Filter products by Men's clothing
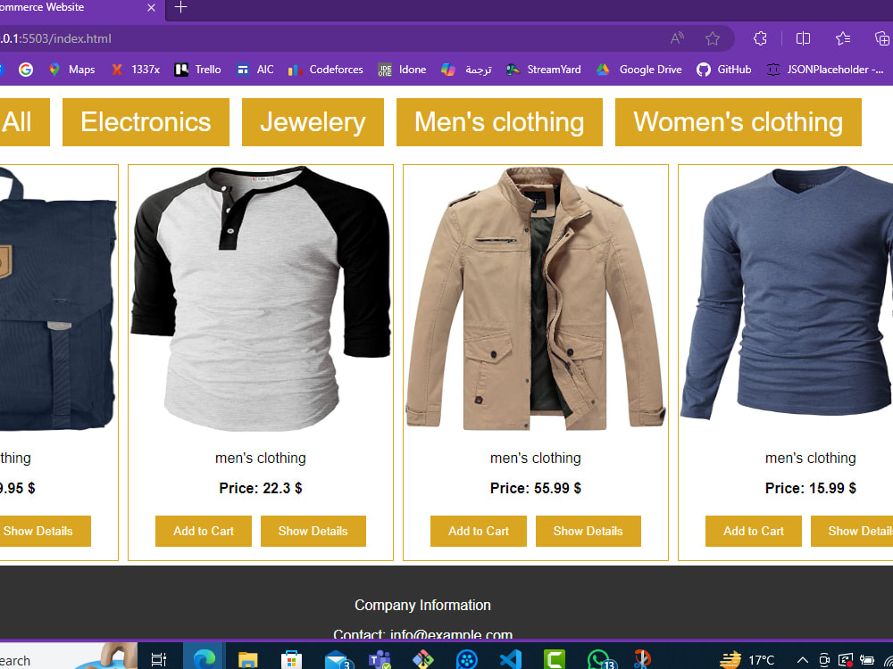Image resolution: width=893 pixels, height=669 pixels. (x=499, y=121)
